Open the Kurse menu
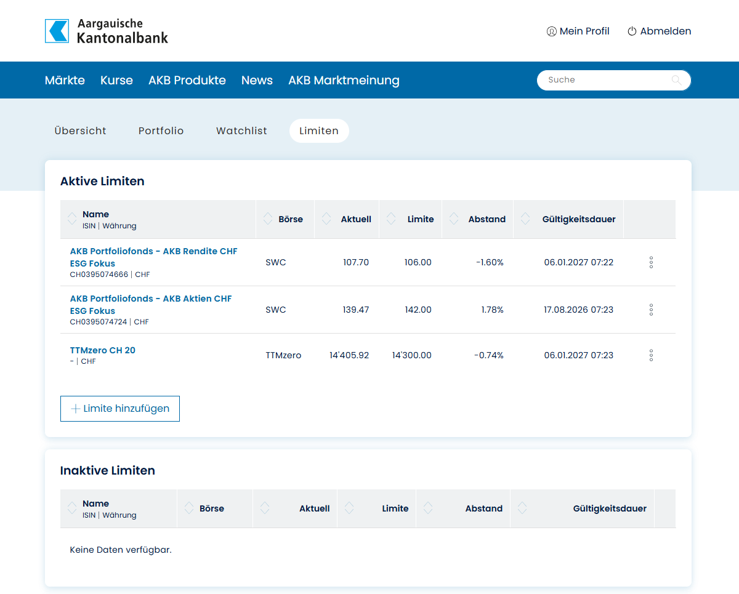This screenshot has width=739, height=594. (x=116, y=80)
